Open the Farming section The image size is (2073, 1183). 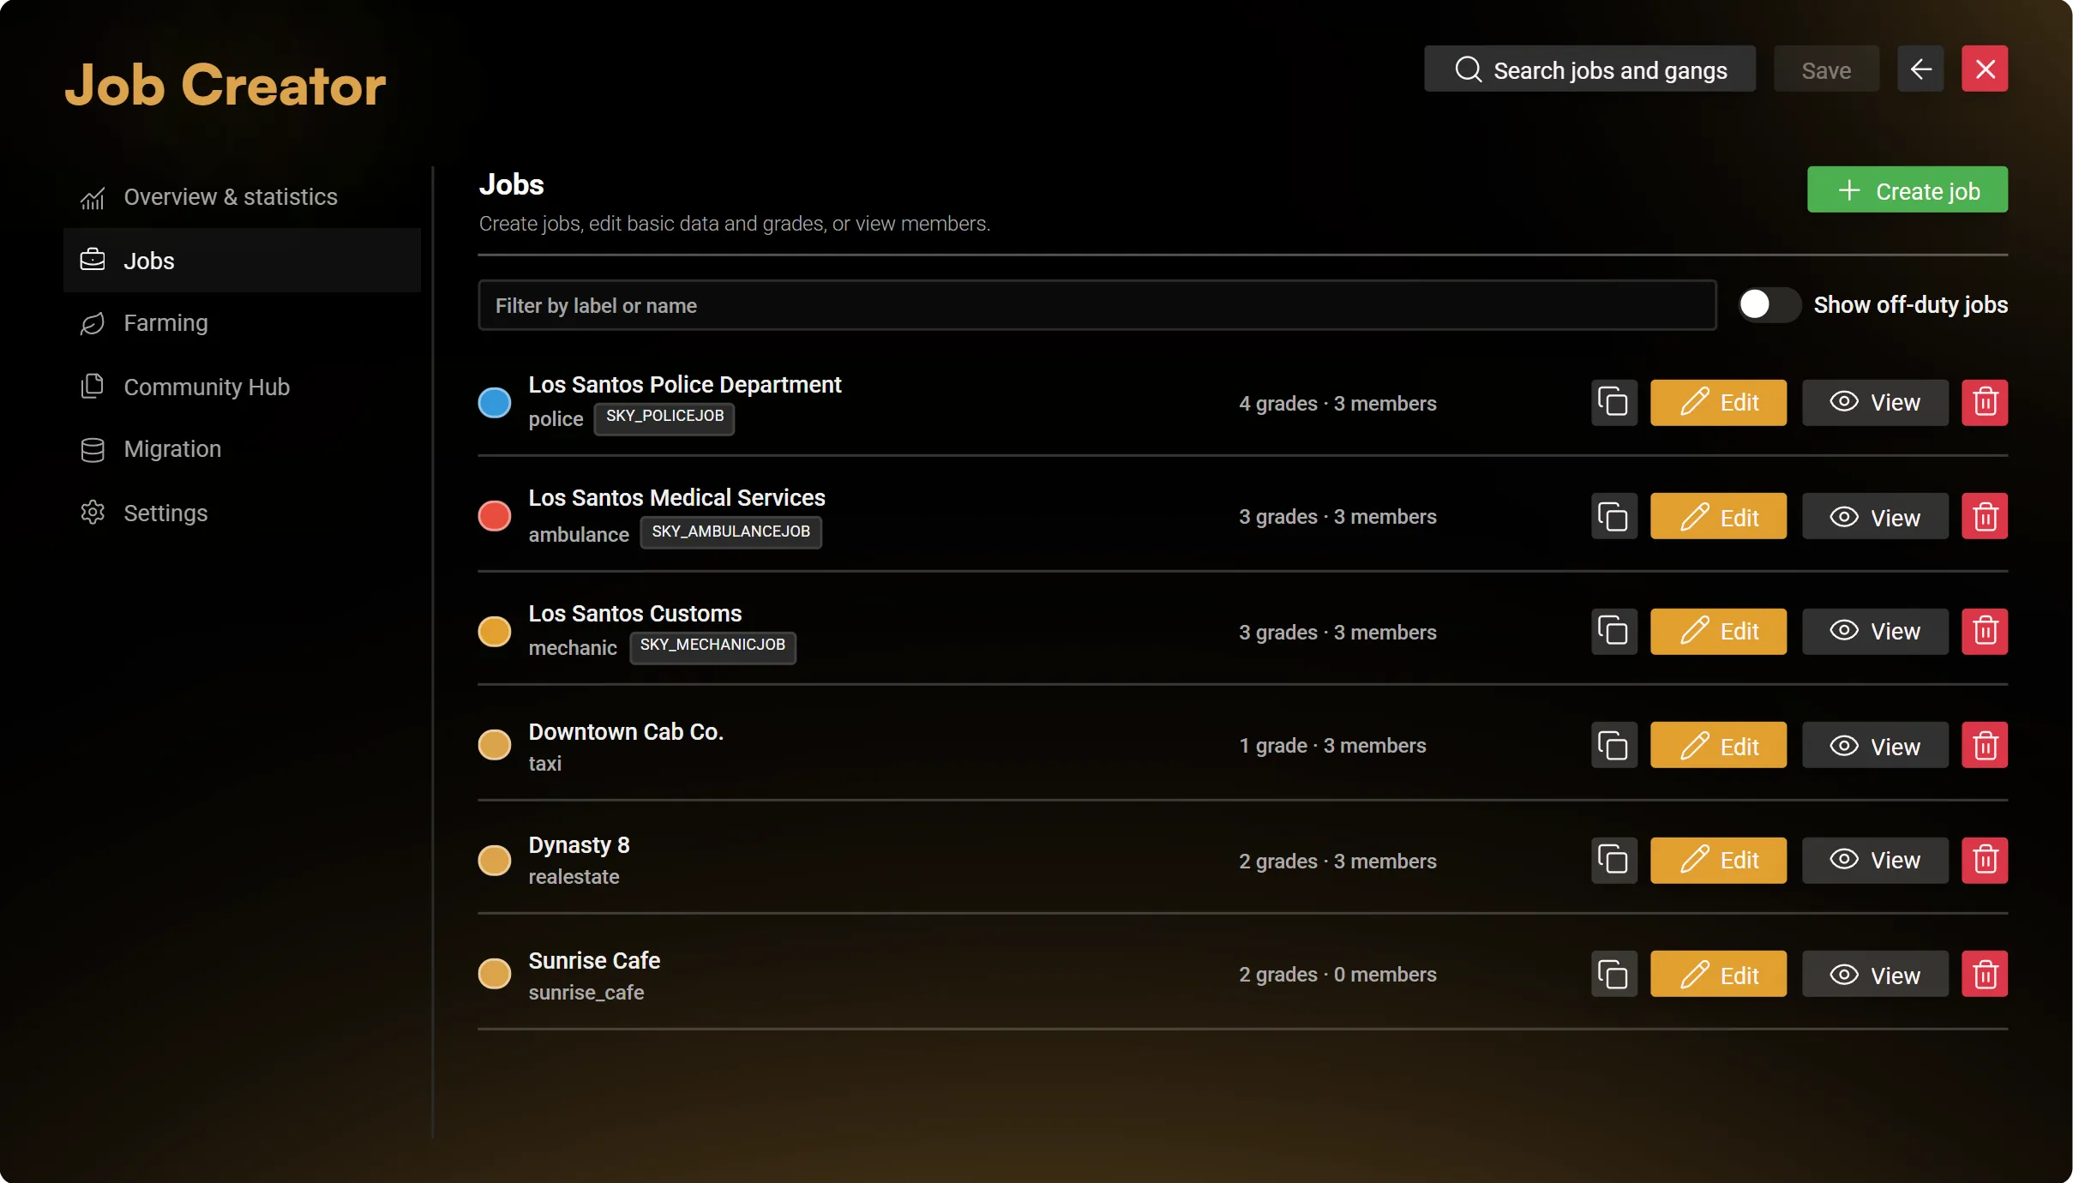[x=242, y=323]
